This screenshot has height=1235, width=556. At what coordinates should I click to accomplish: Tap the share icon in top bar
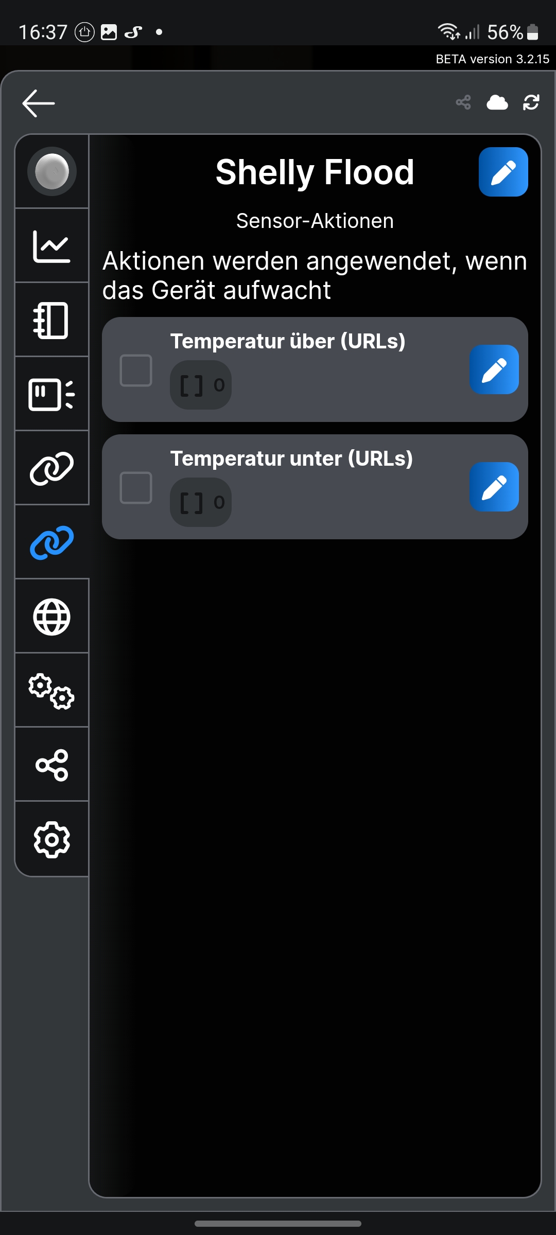pyautogui.click(x=463, y=103)
